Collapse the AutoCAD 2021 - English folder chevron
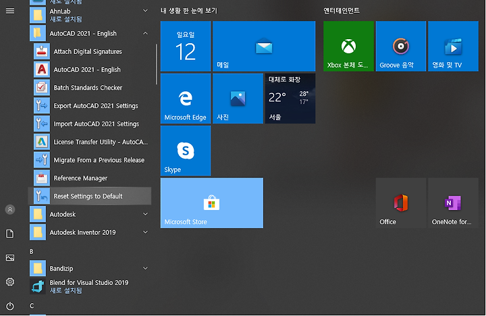 pos(145,33)
